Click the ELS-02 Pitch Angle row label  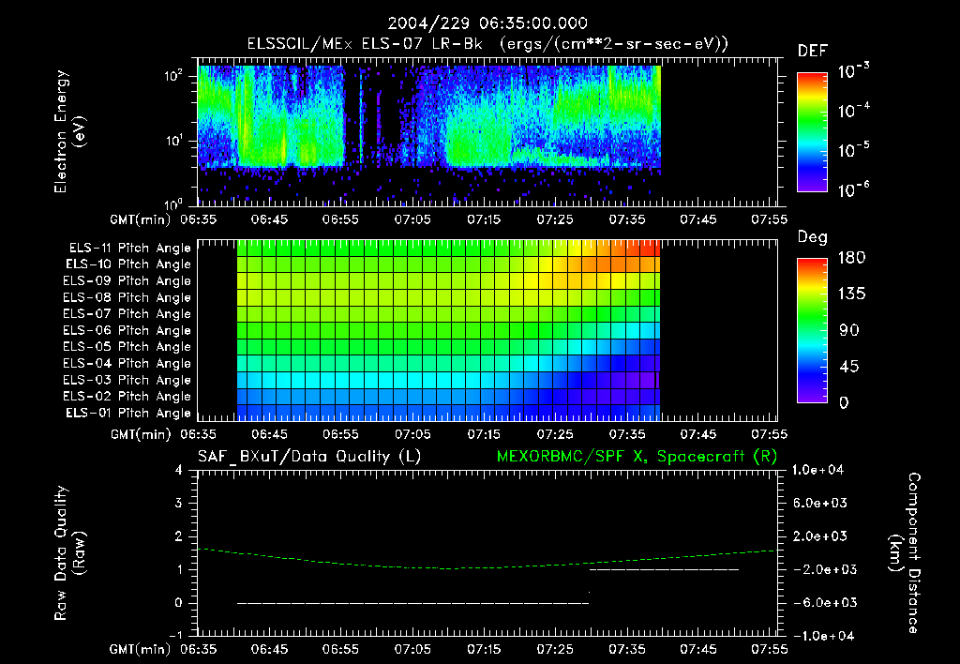127,397
